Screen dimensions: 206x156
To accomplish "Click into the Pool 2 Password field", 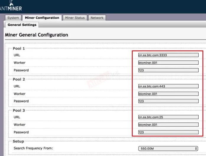I will (x=168, y=101).
